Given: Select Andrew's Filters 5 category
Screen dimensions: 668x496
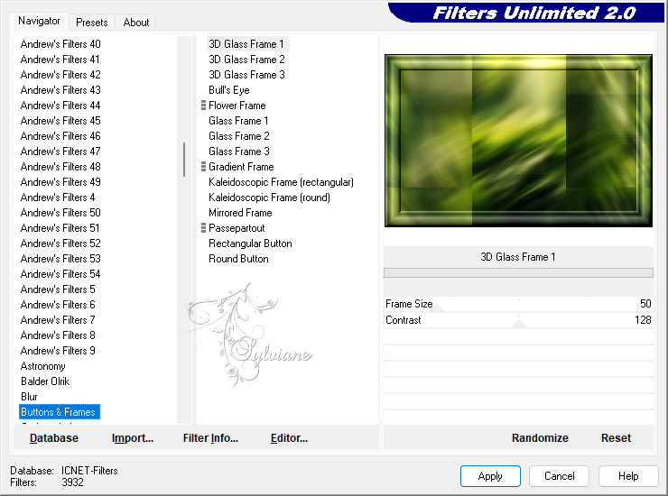Looking at the screenshot, I should coord(58,289).
